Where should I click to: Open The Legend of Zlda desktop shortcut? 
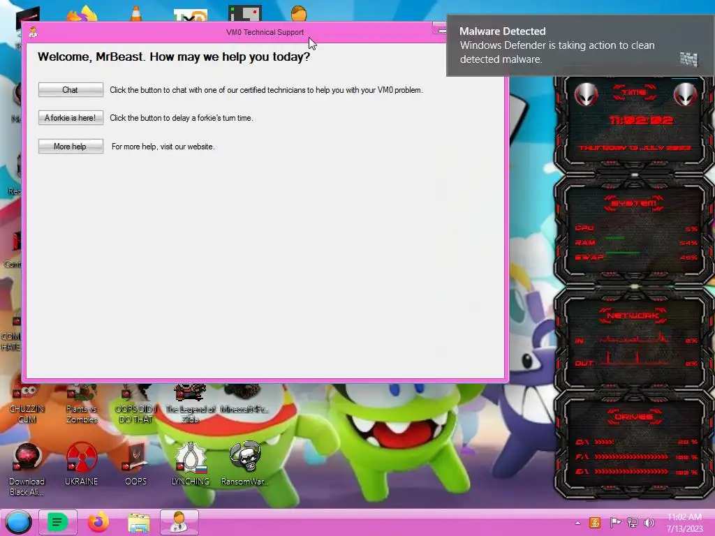click(190, 405)
